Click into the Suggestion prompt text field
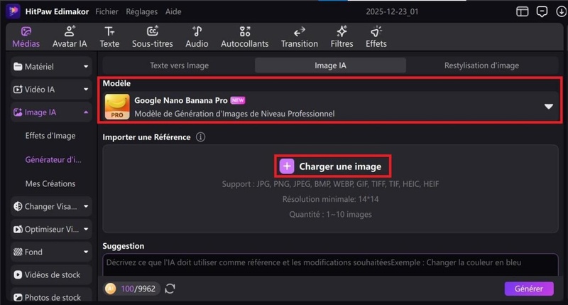568x305 pixels. point(330,263)
